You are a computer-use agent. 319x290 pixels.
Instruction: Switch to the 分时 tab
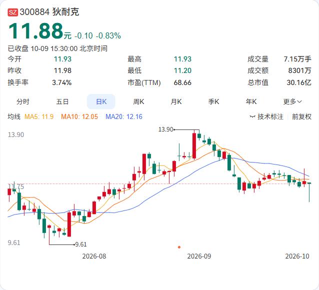(x=23, y=101)
